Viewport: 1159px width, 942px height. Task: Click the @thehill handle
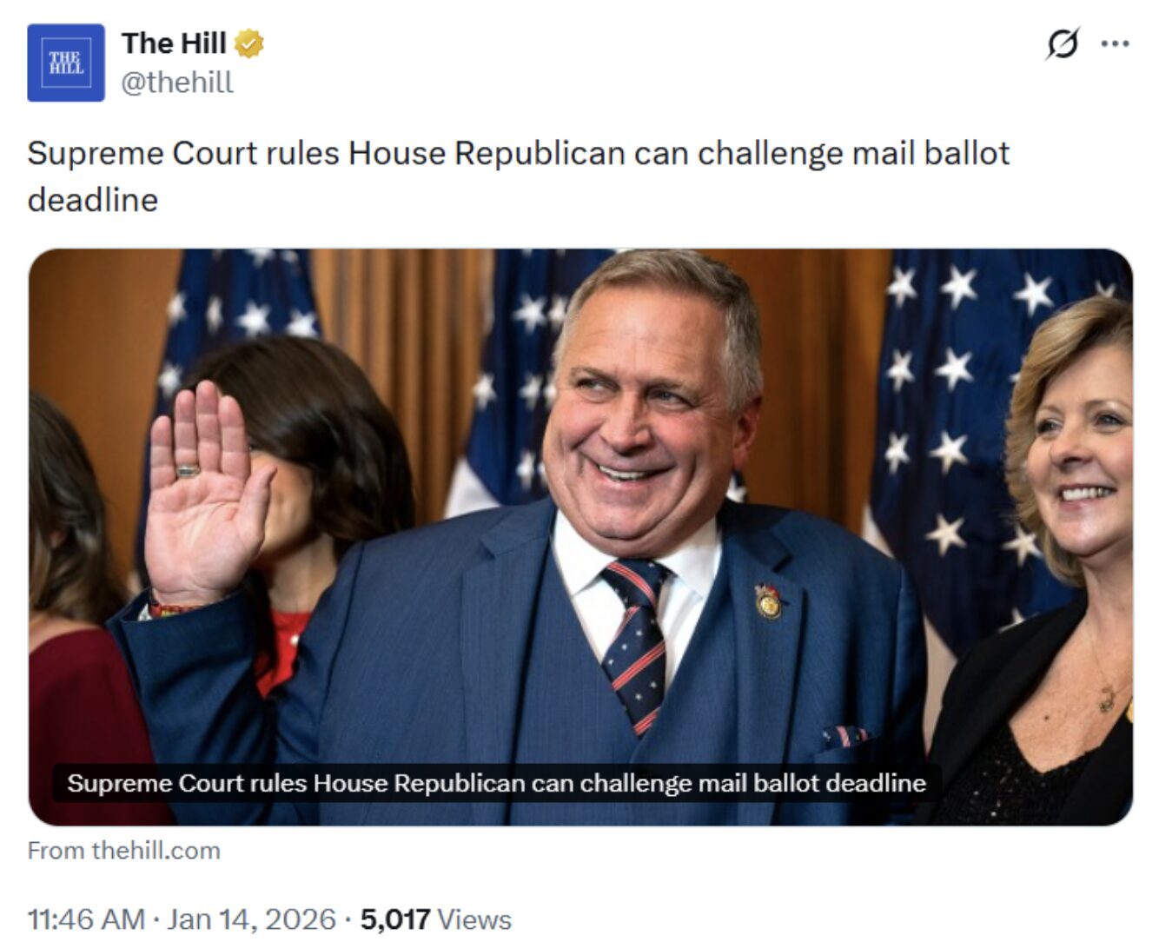177,83
